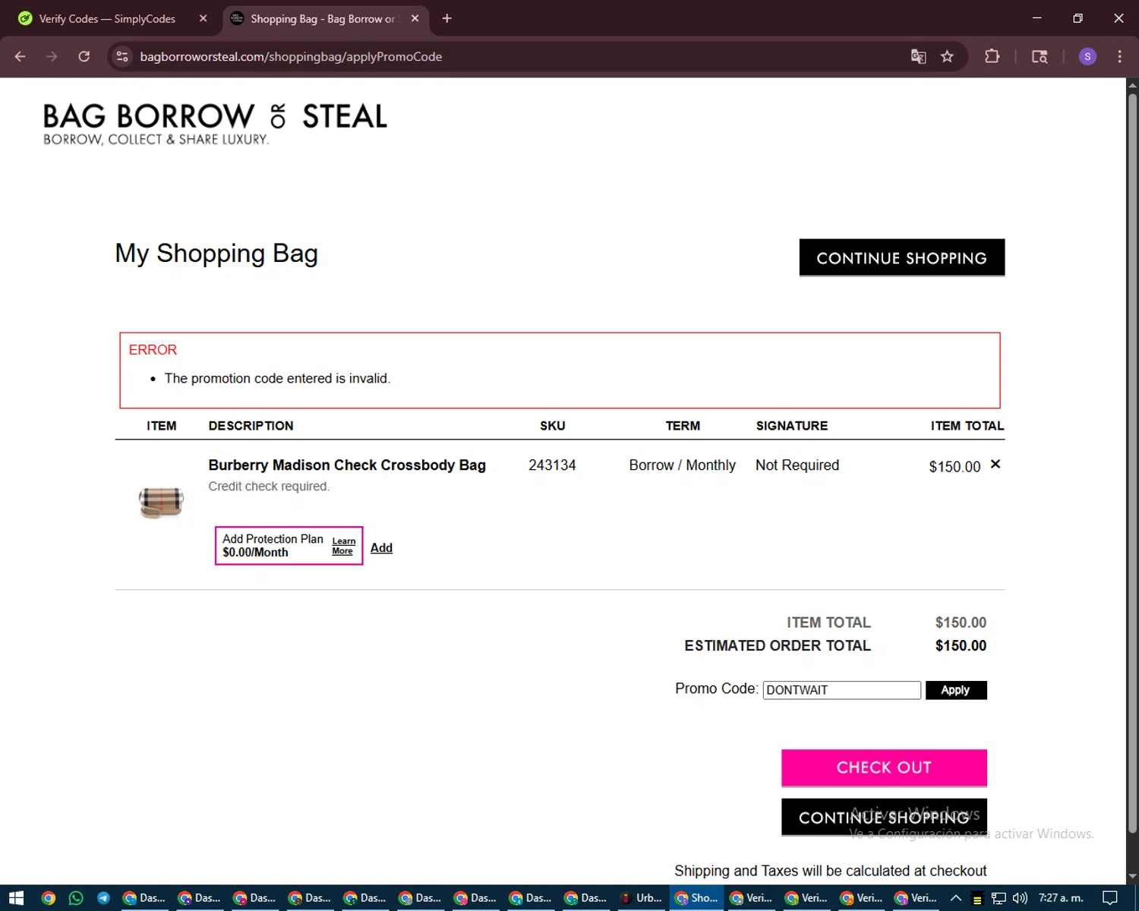Minimize the Chrome window
This screenshot has height=911, width=1139.
(x=1036, y=18)
